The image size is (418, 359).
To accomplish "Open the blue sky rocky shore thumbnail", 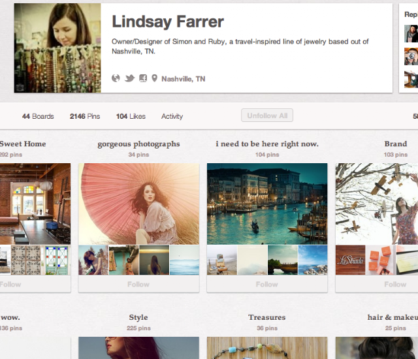I will tap(313, 260).
